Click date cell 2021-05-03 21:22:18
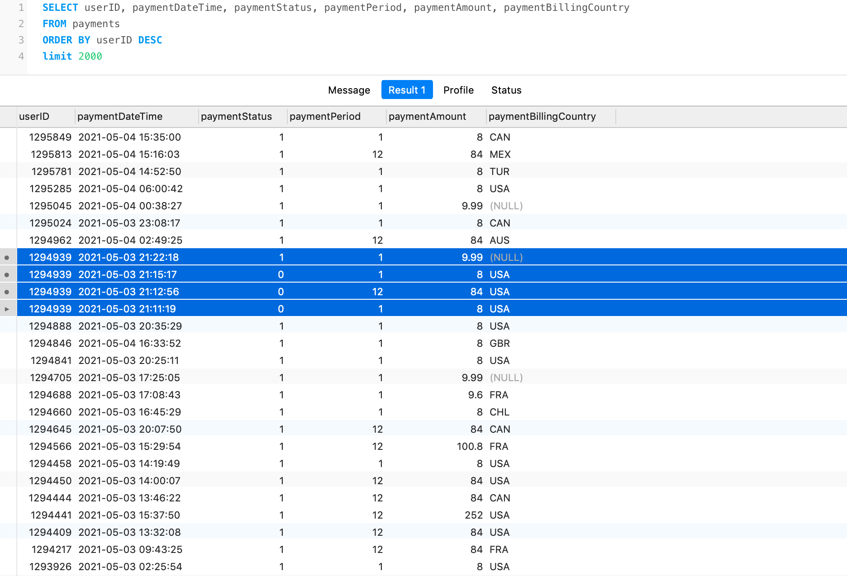 (x=128, y=257)
